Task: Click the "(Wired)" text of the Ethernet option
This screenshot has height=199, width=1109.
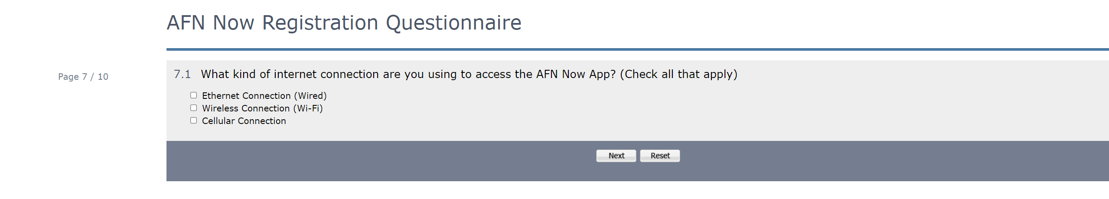Action: [x=310, y=96]
